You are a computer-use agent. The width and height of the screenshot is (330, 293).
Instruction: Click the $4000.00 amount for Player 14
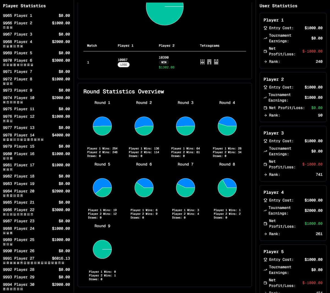[61, 135]
